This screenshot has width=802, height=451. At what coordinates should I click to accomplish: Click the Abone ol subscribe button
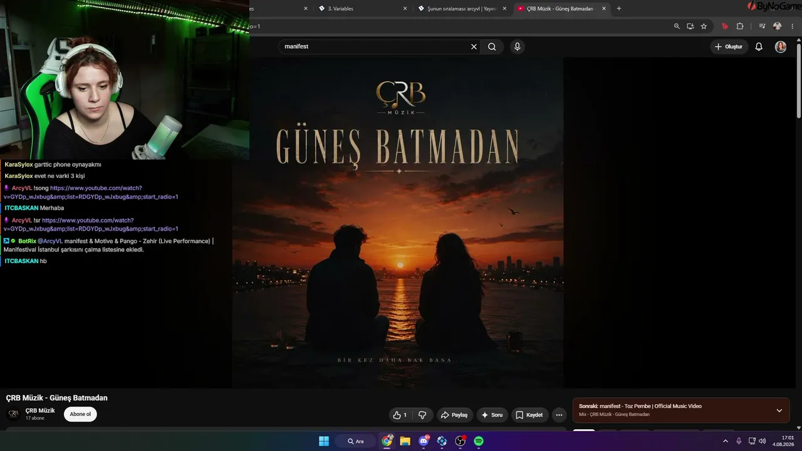(80, 414)
